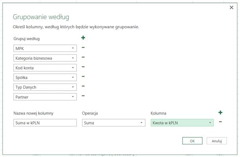Open the Operacja dropdown showing Suma
This screenshot has width=241, height=157.
[x=141, y=123]
